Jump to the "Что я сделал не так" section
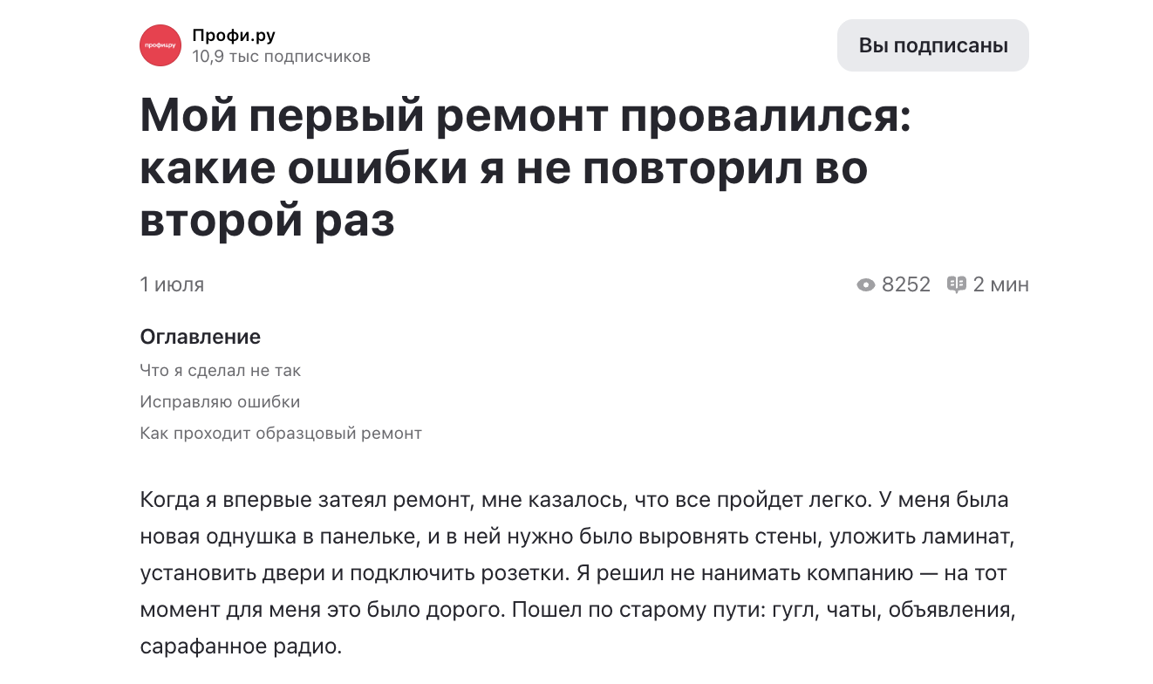Viewport: 1153px width, 684px height. 220,371
